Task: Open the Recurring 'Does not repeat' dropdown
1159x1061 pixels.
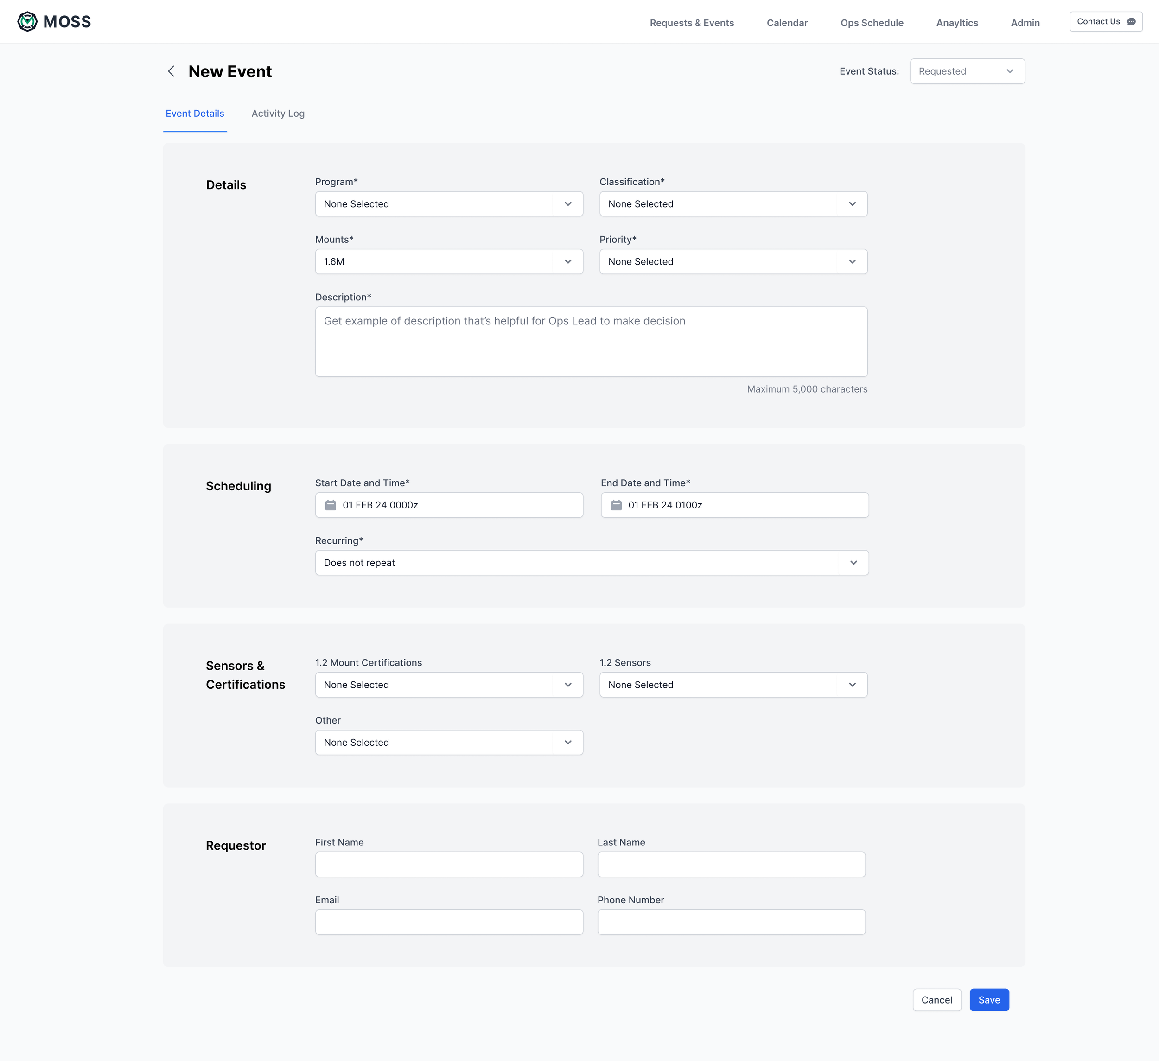Action: tap(591, 563)
